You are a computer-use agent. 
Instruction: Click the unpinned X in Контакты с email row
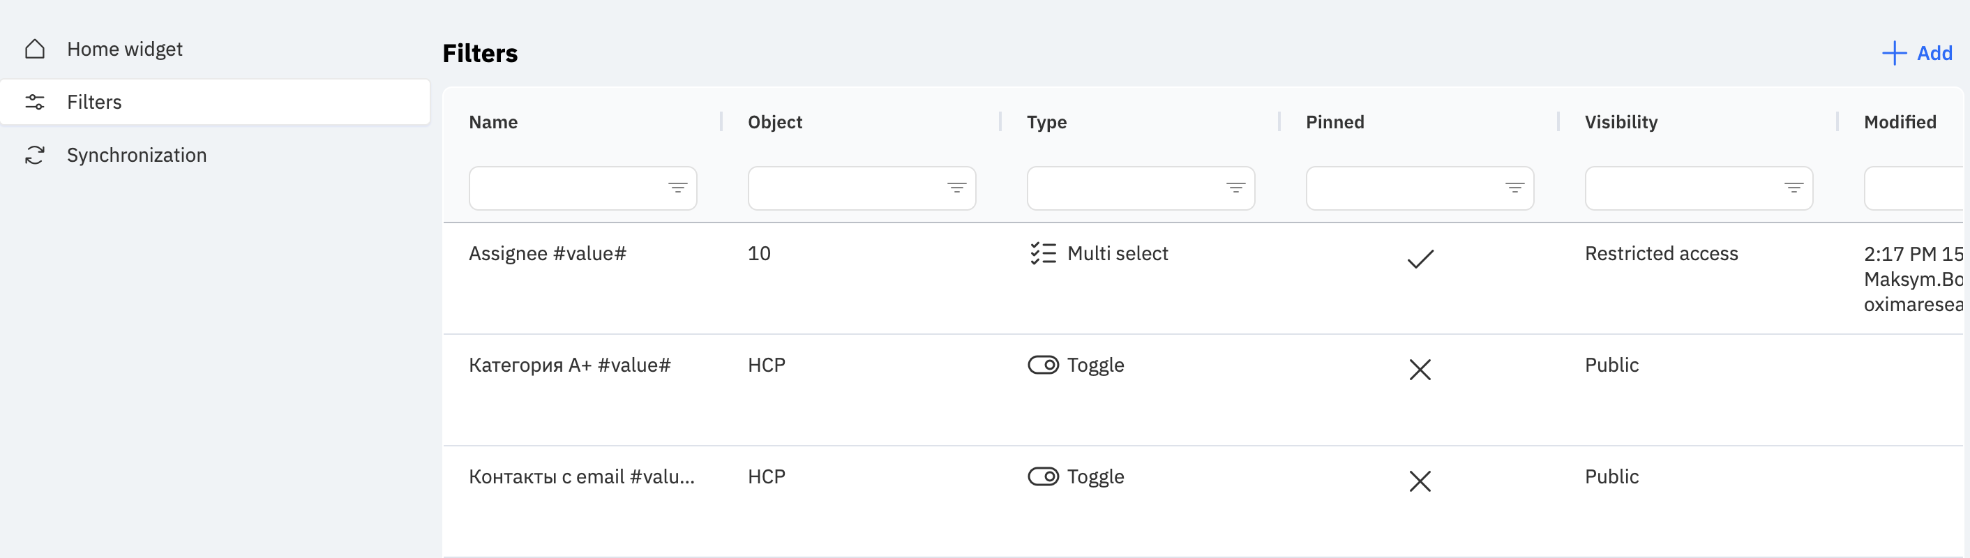(x=1420, y=481)
